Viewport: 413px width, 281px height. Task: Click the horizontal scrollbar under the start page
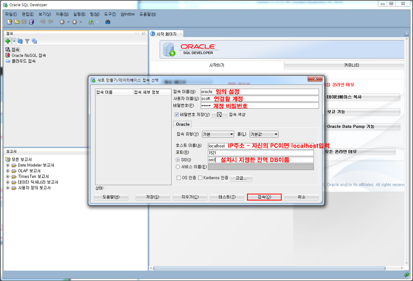269,268
